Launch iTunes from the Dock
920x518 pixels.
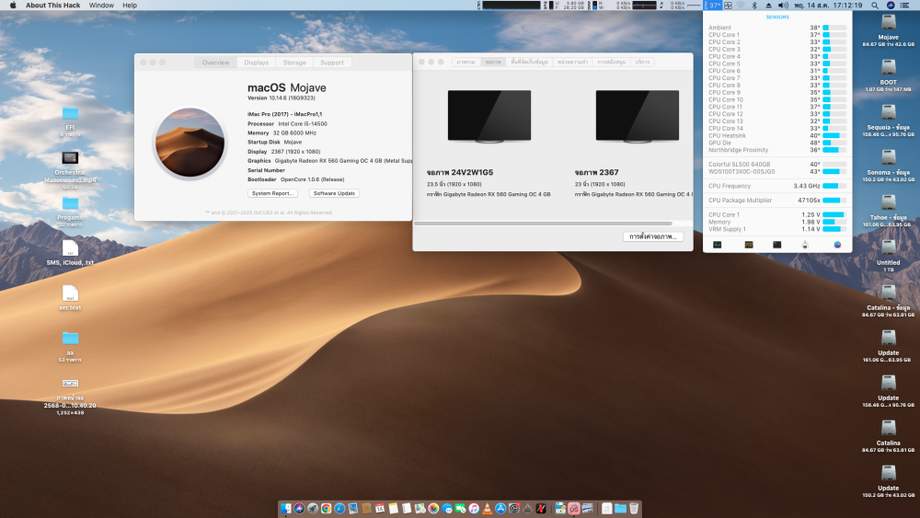pyautogui.click(x=474, y=509)
